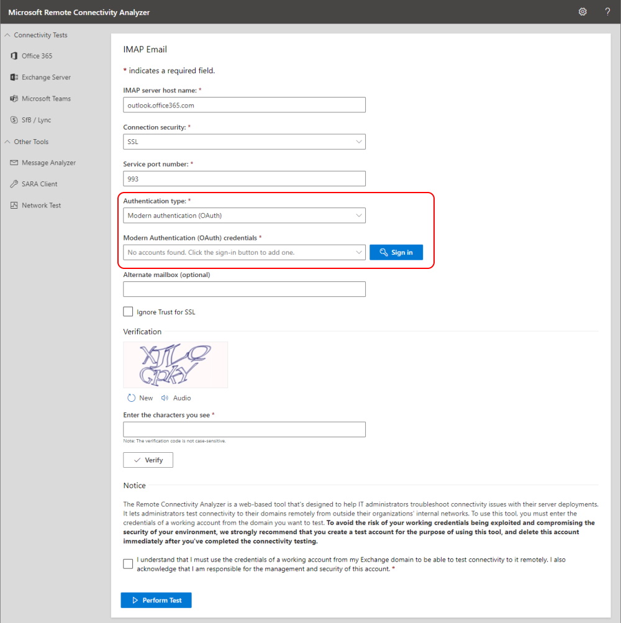The height and width of the screenshot is (623, 621).
Task: Click the captcha refresh icon beside New
Action: 131,398
